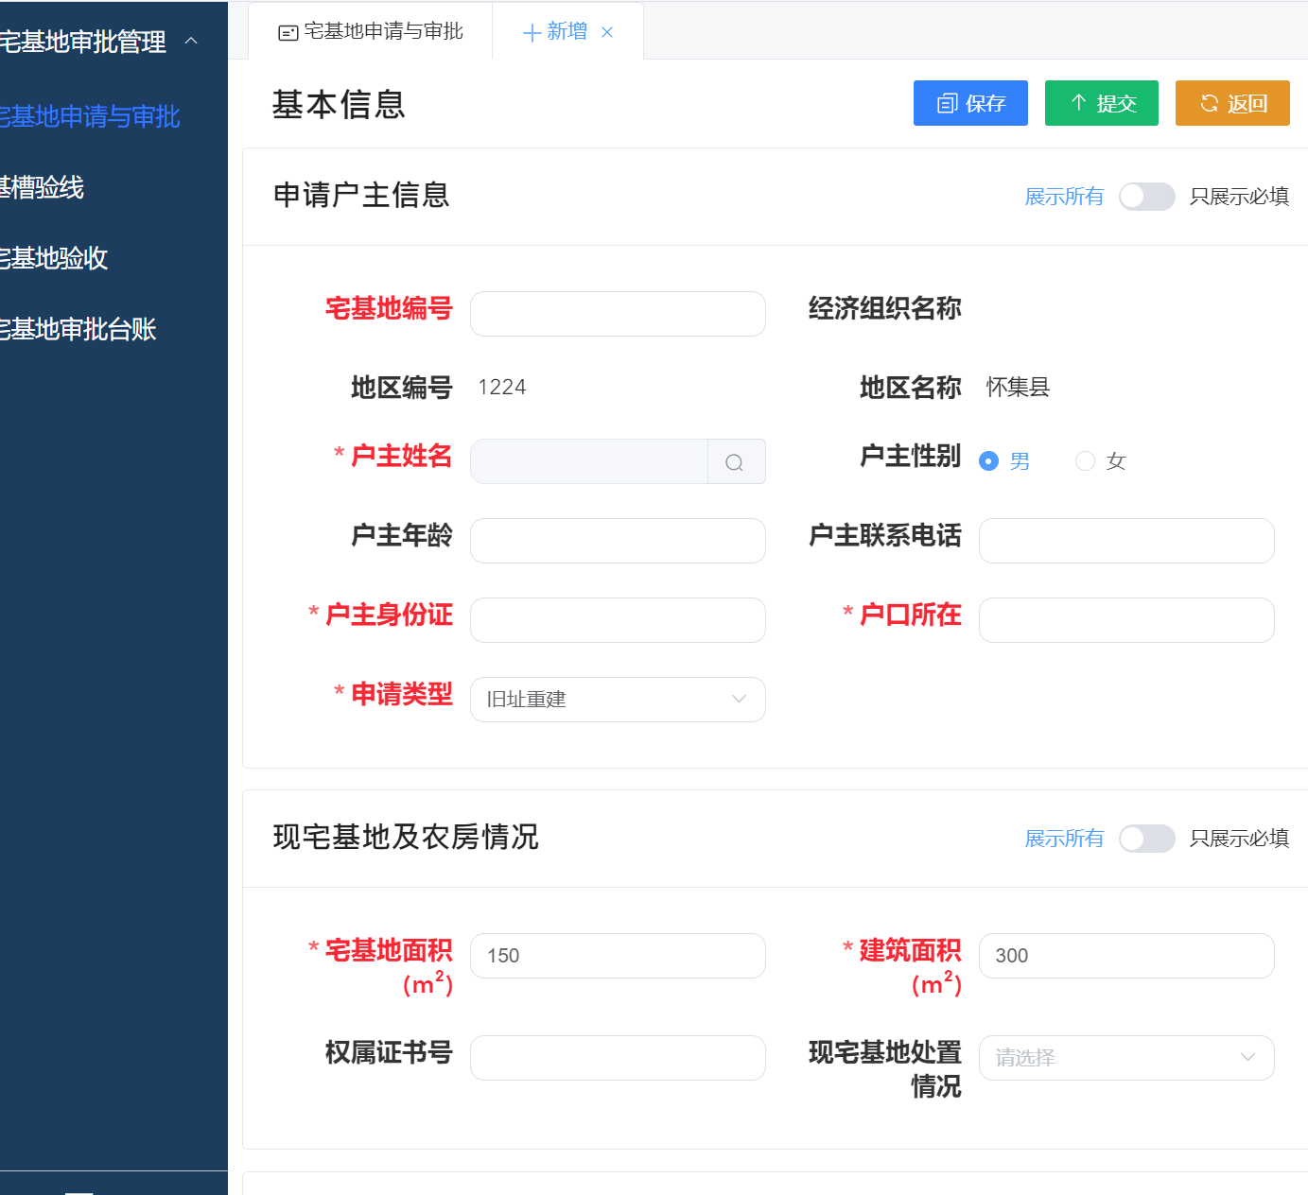The width and height of the screenshot is (1308, 1195).
Task: Select the 女 radio button
Action: pos(1085,461)
